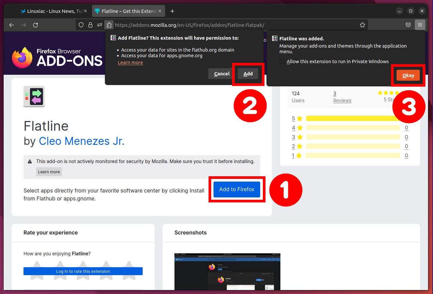Open the Firefox hamburger application menu
The width and height of the screenshot is (433, 294).
point(420,25)
